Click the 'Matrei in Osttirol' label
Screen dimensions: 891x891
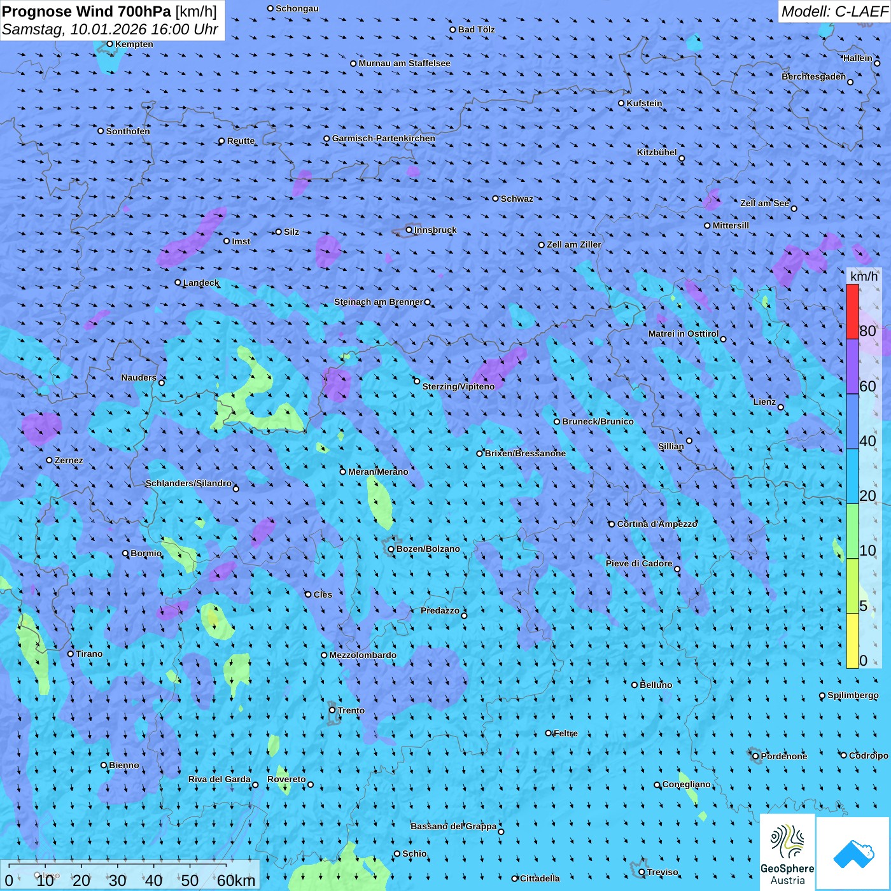684,333
